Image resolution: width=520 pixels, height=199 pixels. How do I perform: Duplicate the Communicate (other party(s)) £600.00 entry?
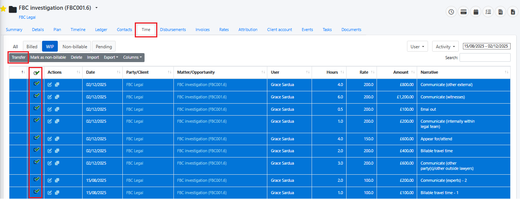pyautogui.click(x=57, y=163)
